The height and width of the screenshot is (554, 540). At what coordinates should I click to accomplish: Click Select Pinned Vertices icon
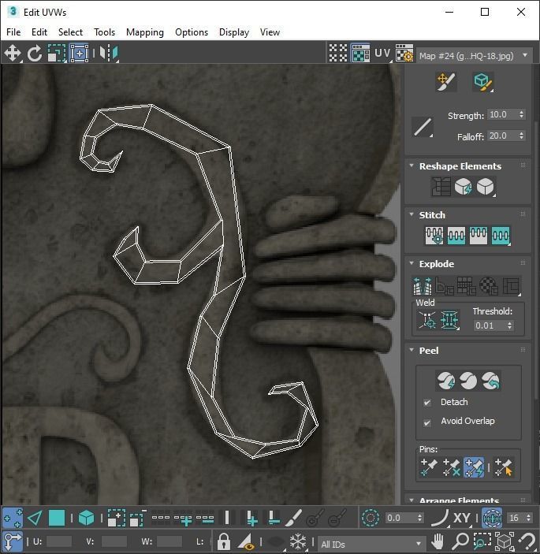pyautogui.click(x=503, y=467)
